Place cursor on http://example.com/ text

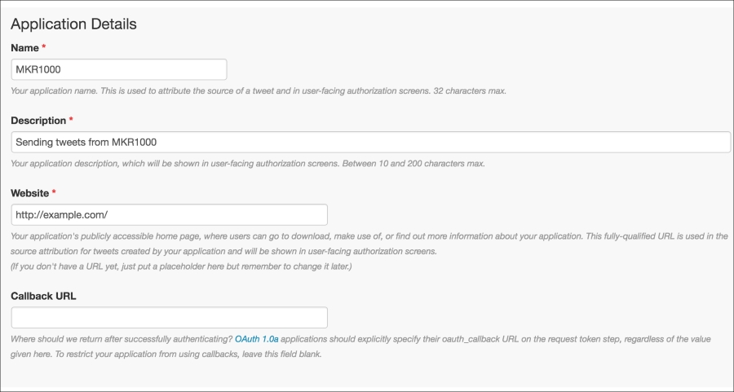[62, 215]
